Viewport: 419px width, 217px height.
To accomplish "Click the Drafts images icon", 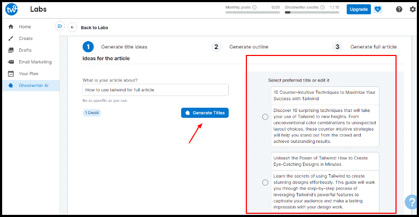I will (11, 50).
